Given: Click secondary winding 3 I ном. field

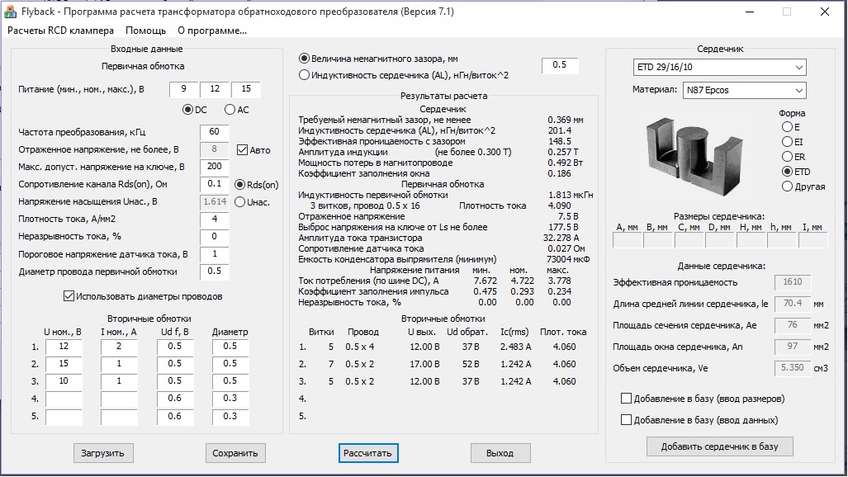Looking at the screenshot, I should coord(119,381).
